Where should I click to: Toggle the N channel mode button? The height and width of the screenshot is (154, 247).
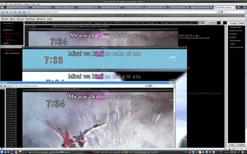(x=202, y=23)
